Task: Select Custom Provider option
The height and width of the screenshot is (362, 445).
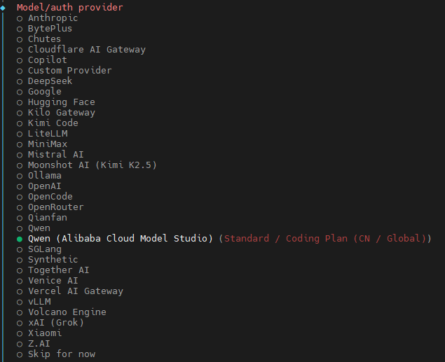Action: coord(64,71)
